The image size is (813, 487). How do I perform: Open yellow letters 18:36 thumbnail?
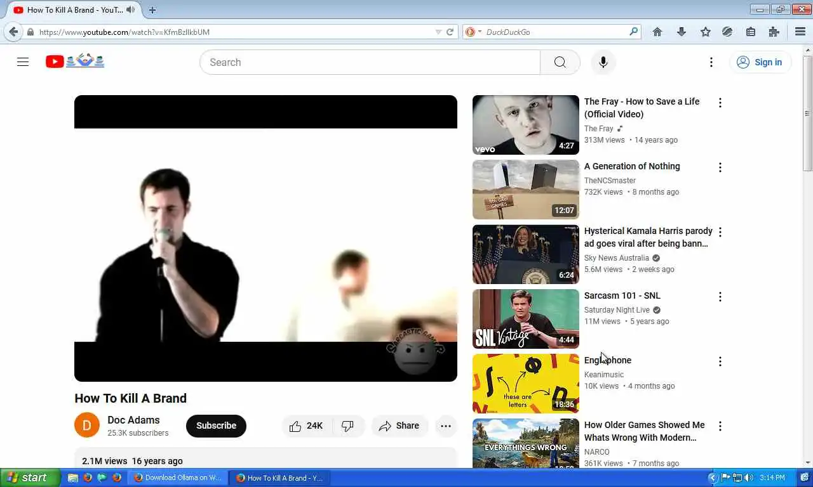pyautogui.click(x=526, y=384)
